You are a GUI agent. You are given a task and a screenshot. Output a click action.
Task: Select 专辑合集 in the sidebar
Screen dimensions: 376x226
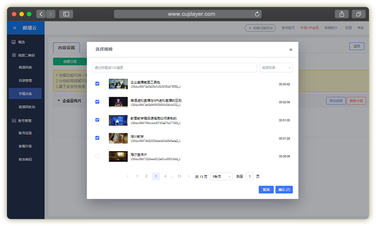point(25,94)
